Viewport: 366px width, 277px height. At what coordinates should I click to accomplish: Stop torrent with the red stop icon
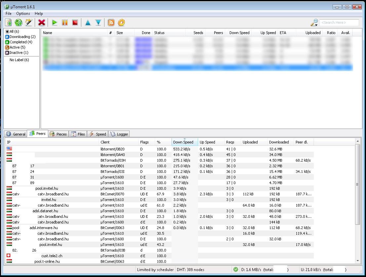pyautogui.click(x=75, y=22)
